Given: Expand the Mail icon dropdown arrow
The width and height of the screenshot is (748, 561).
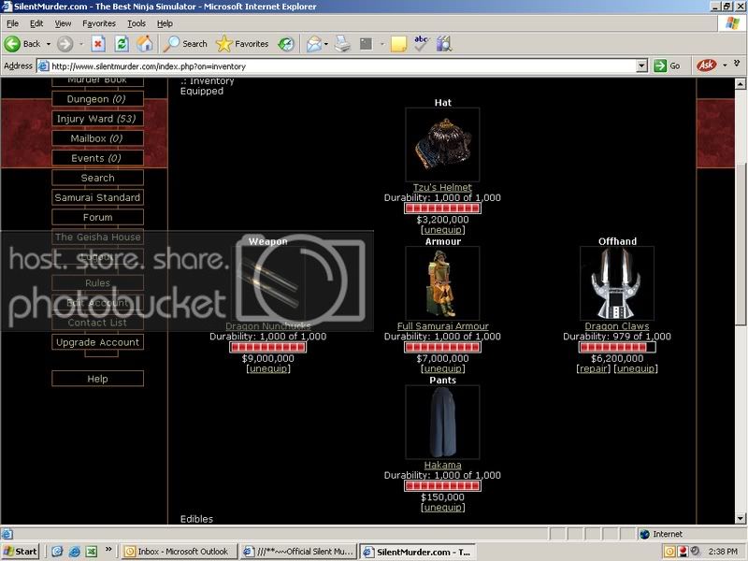Looking at the screenshot, I should [x=325, y=44].
